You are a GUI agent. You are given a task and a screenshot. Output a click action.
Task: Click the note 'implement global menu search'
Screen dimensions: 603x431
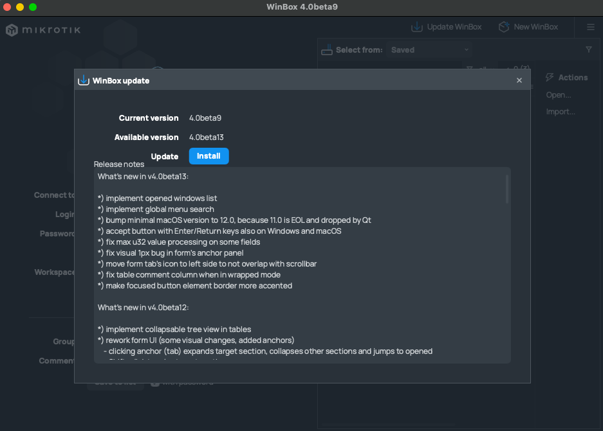[156, 209]
